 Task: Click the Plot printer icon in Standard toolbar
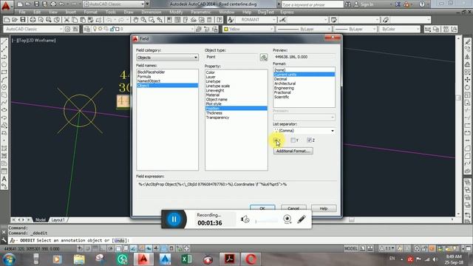33,20
